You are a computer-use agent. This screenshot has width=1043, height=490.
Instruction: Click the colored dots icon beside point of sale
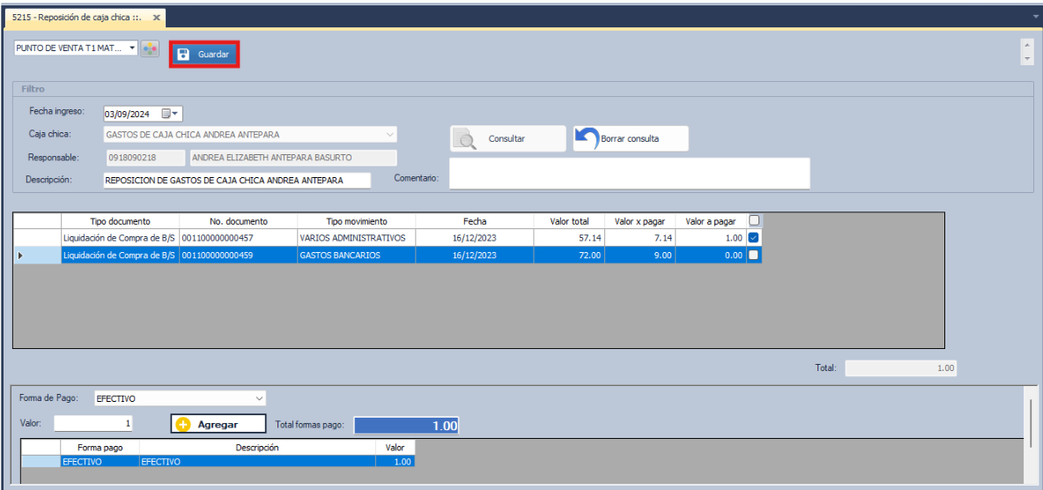pyautogui.click(x=151, y=49)
